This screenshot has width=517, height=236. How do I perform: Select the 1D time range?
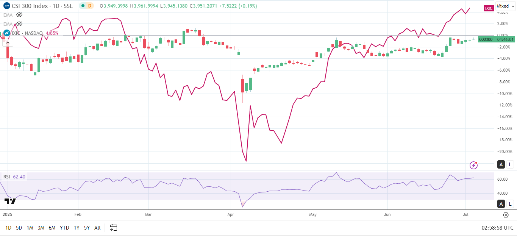[8, 228]
